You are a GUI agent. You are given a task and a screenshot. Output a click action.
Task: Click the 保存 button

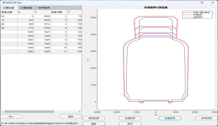coord(130,124)
